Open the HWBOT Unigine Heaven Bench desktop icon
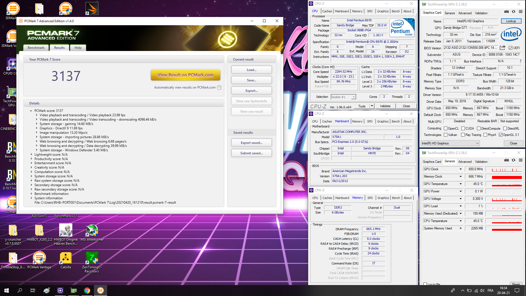The image size is (526, 296). point(66,234)
